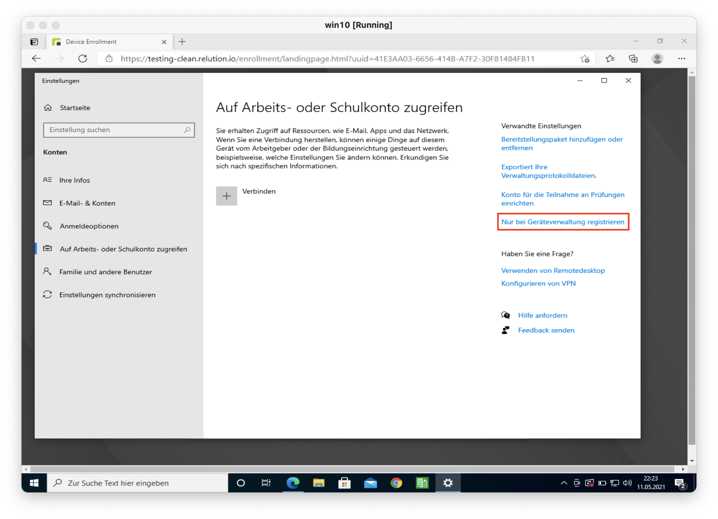This screenshot has height=519, width=718.
Task: Select the Ihre Infos icon
Action: [x=47, y=180]
